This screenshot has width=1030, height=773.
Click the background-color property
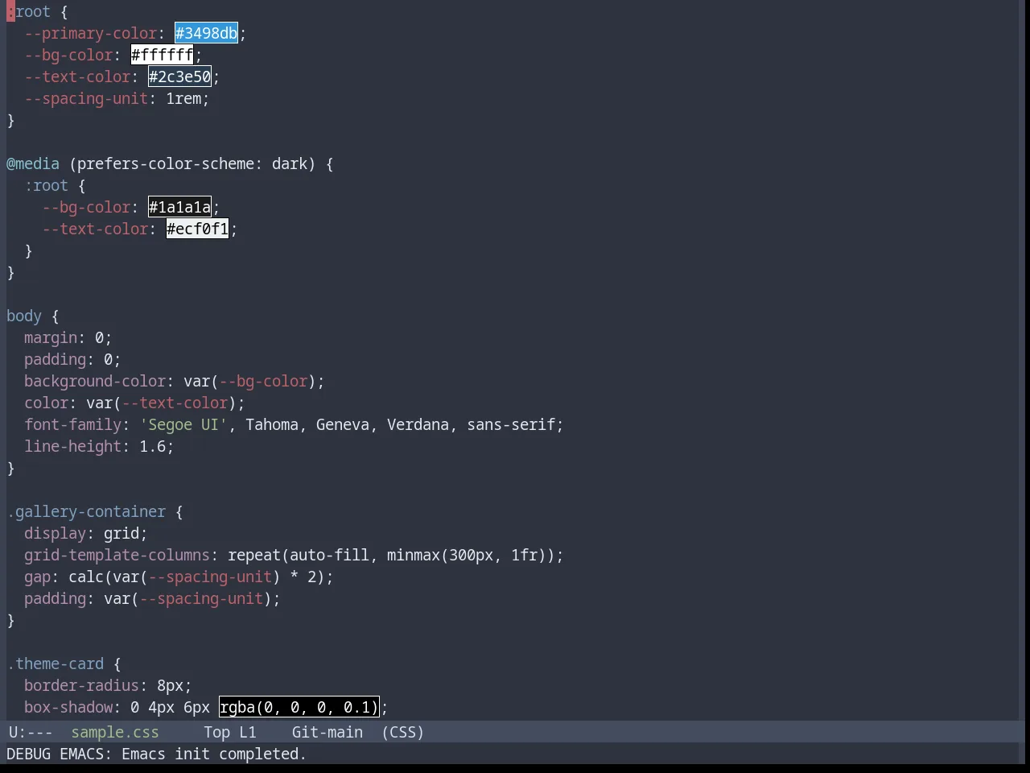(x=95, y=381)
